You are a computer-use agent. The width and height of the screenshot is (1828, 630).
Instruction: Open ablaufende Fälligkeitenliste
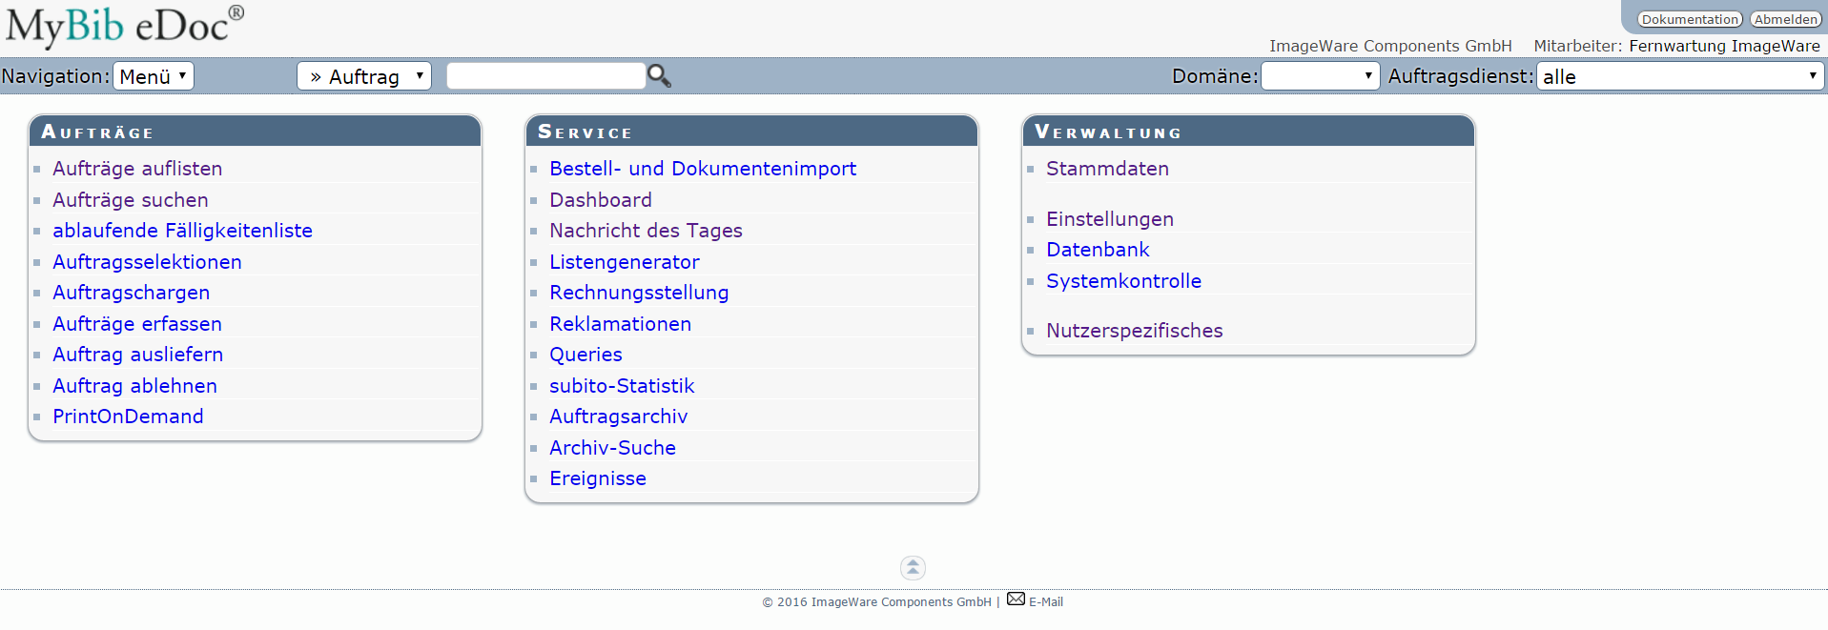(182, 231)
